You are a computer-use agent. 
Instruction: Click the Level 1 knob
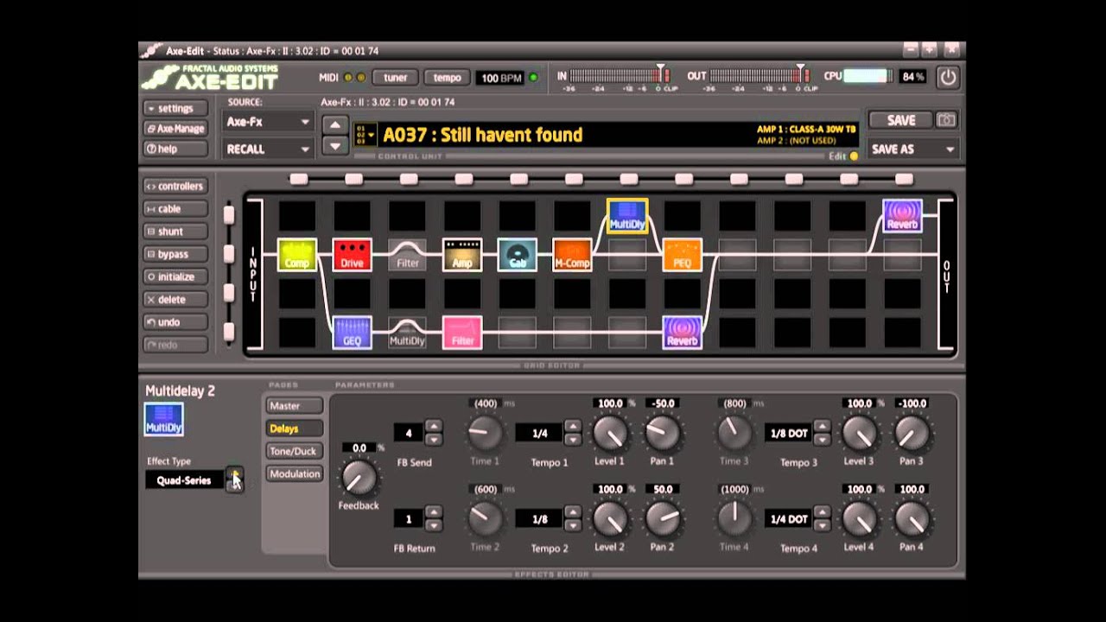coord(610,434)
